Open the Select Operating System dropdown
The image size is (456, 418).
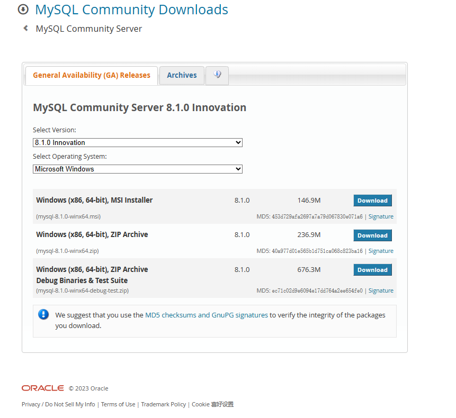(137, 168)
